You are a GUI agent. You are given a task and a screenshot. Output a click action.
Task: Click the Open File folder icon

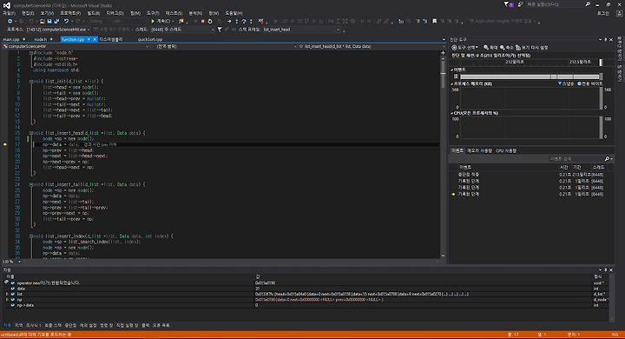tap(42, 21)
